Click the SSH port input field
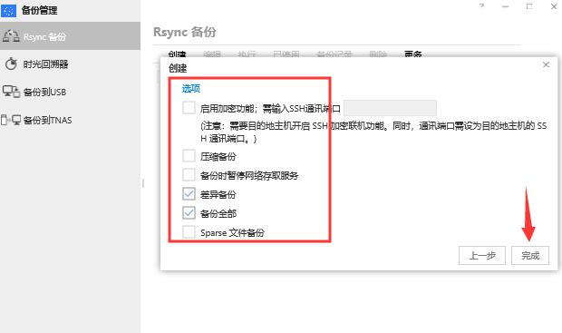This screenshot has width=562, height=333. 390,108
